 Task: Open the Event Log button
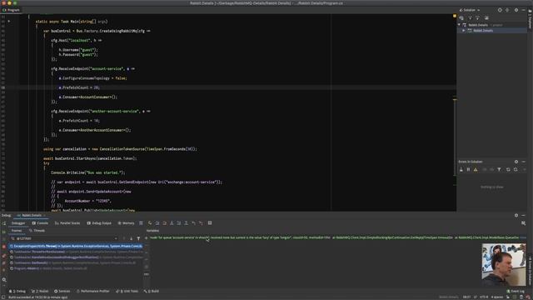click(x=516, y=291)
